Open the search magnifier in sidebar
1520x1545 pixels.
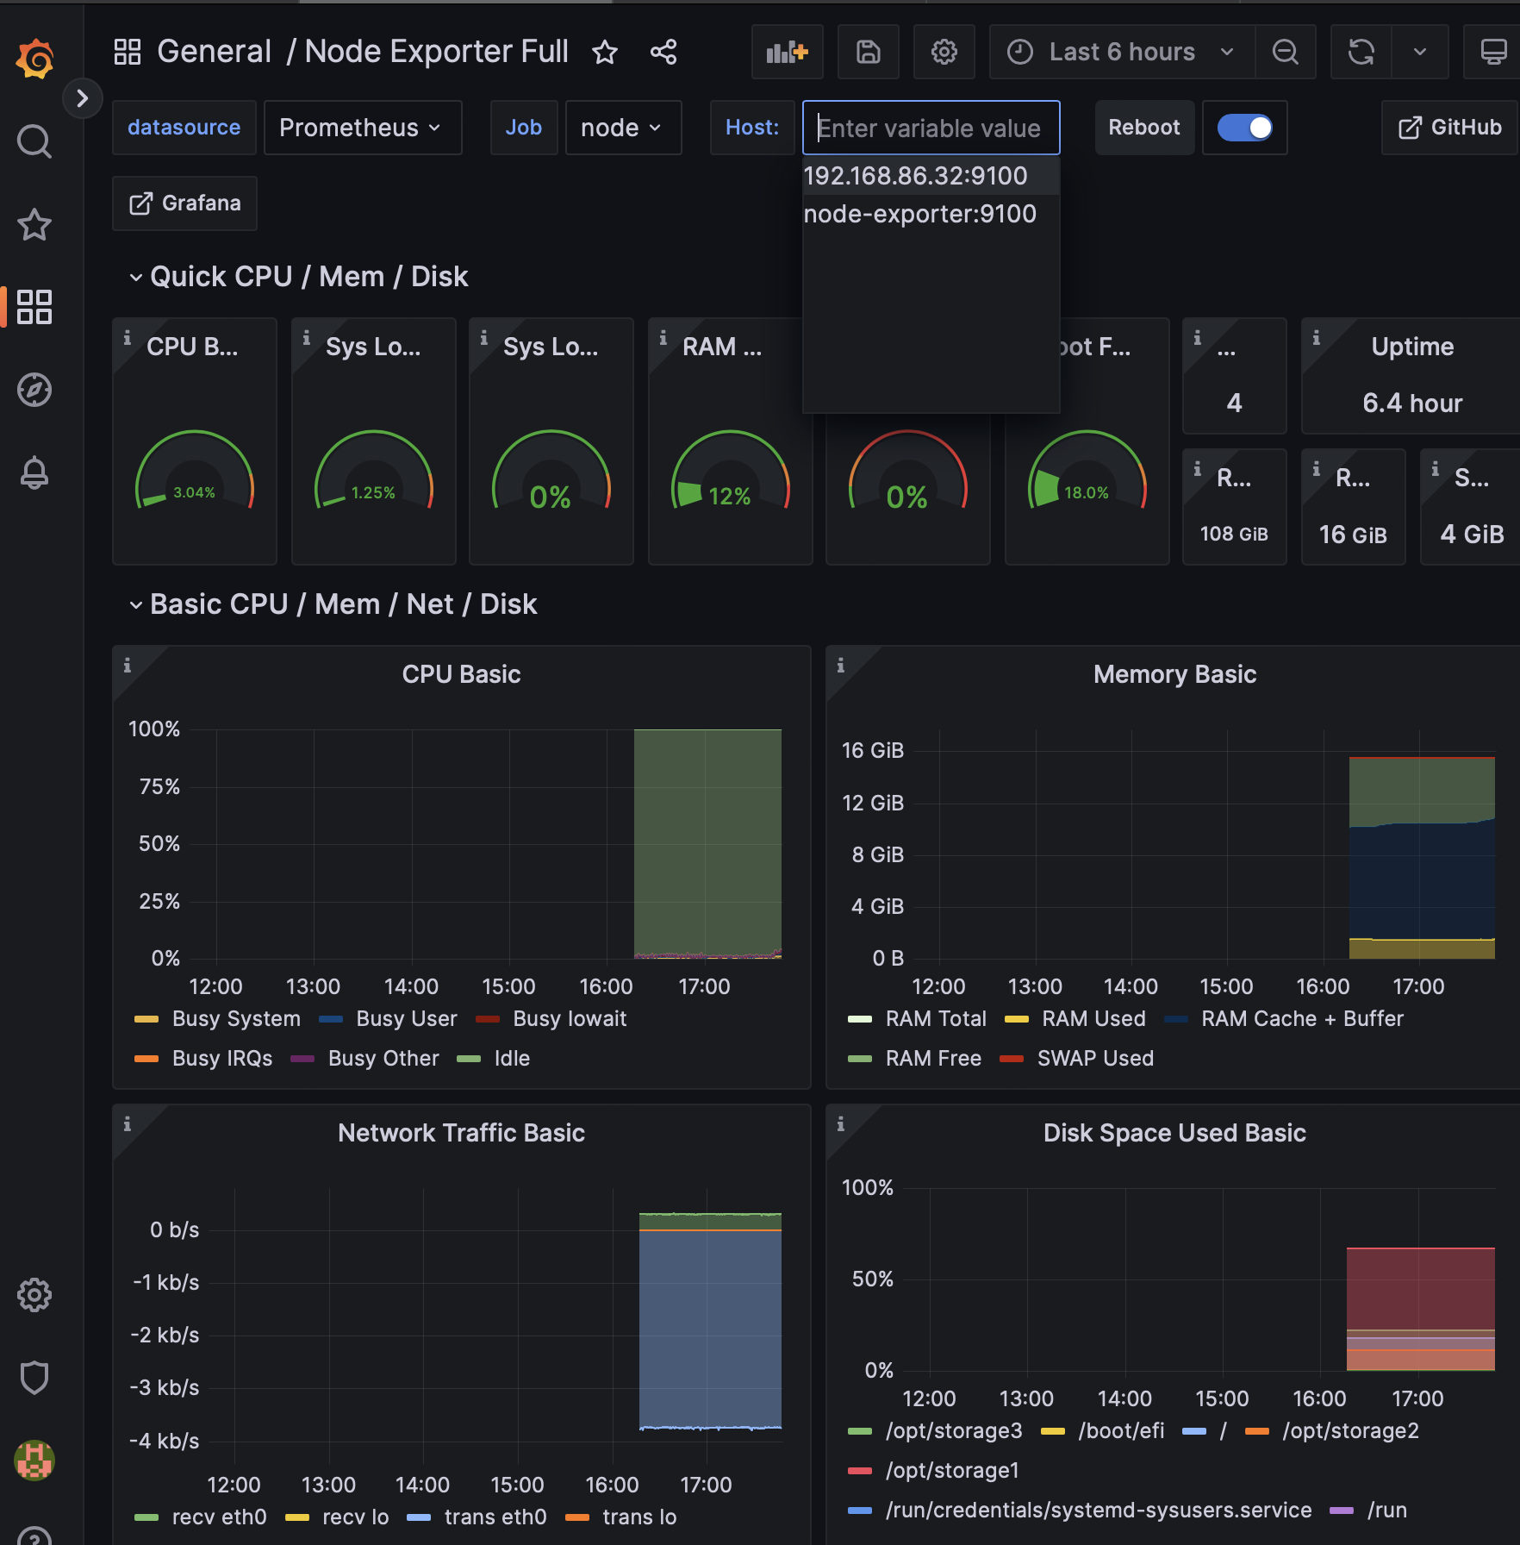tap(34, 141)
